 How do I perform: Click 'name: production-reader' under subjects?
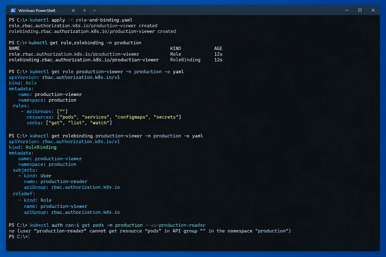[x=56, y=181]
